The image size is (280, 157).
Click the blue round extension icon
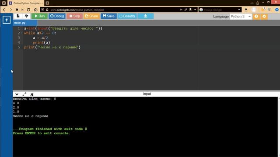(x=277, y=10)
